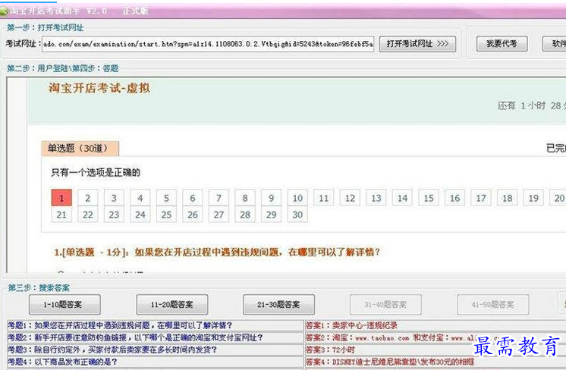Go to question number 25

point(166,215)
